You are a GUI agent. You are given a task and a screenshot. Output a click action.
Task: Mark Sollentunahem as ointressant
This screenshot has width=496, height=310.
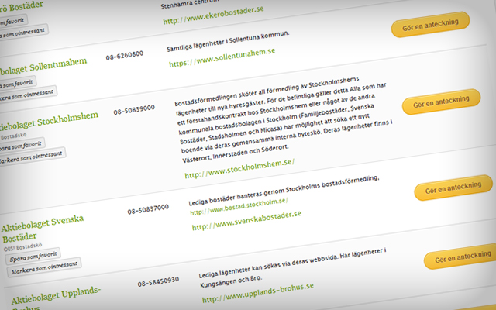(x=28, y=93)
